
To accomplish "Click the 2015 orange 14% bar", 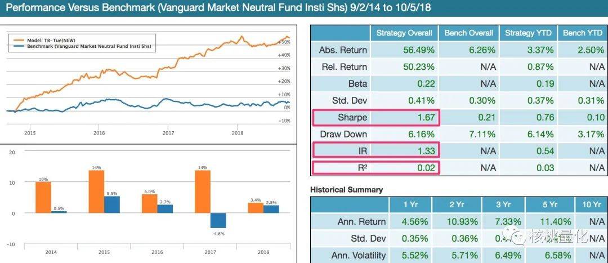I will (96, 191).
